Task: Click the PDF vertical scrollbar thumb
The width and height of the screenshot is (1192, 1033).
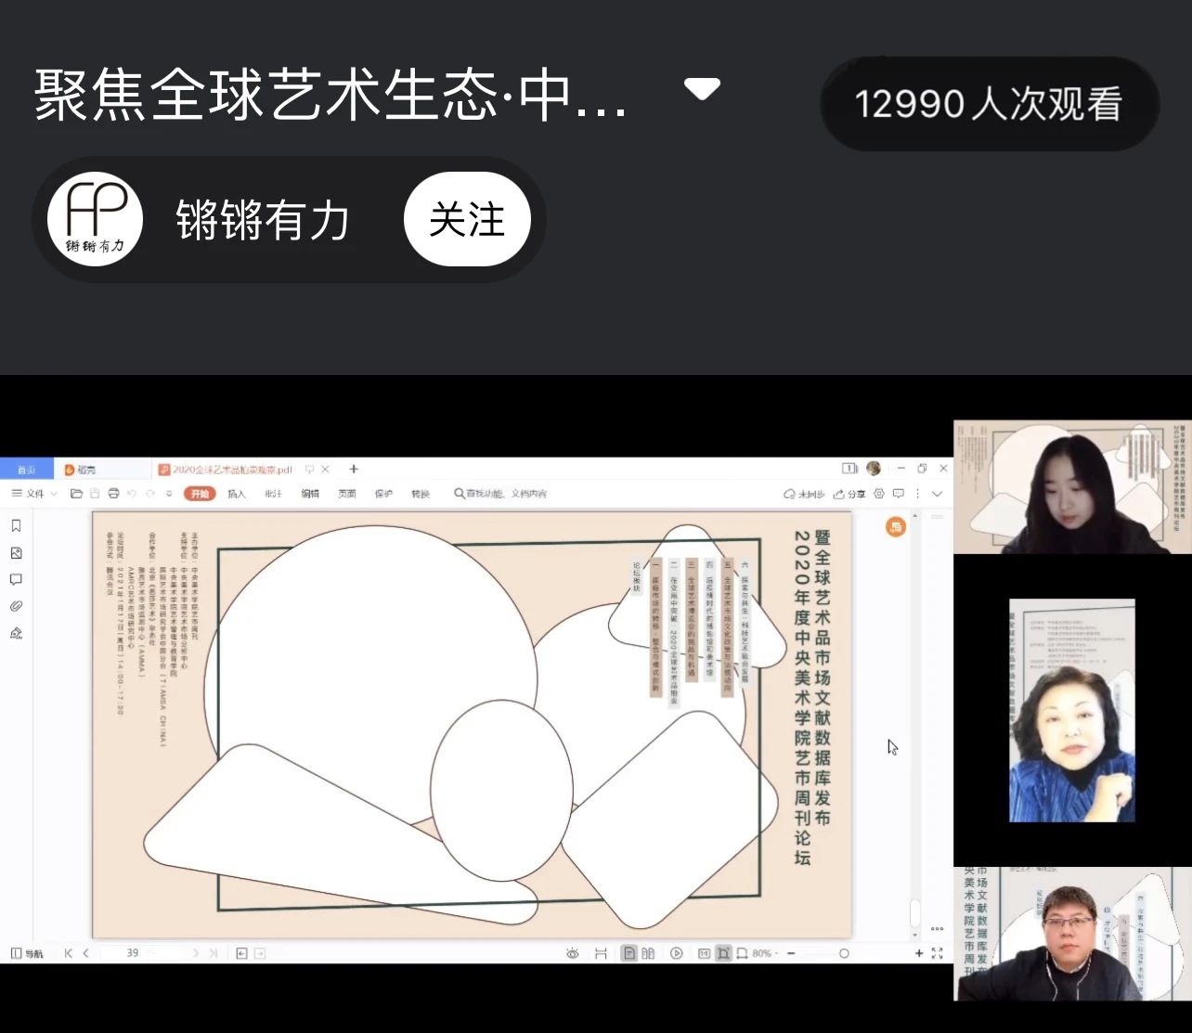Action: point(914,912)
